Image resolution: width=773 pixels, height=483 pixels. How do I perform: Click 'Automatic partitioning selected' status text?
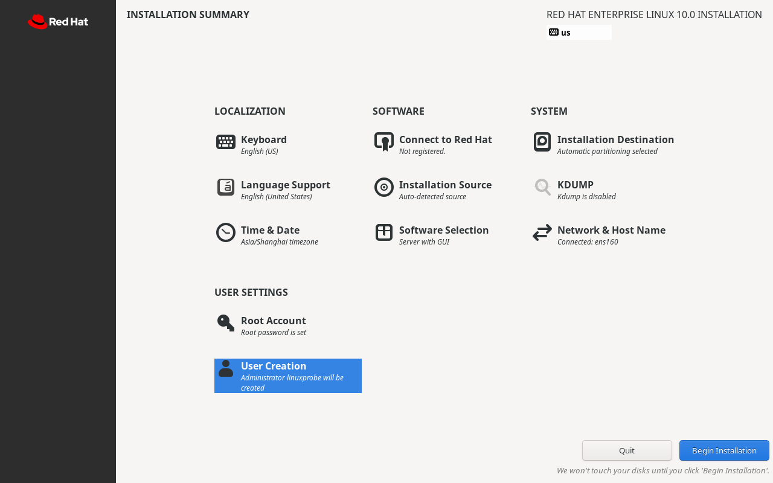tap(608, 152)
